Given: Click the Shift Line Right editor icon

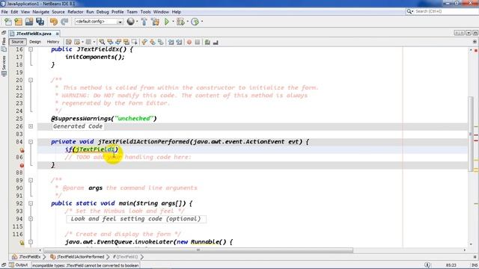Looking at the screenshot, I should click(x=179, y=42).
